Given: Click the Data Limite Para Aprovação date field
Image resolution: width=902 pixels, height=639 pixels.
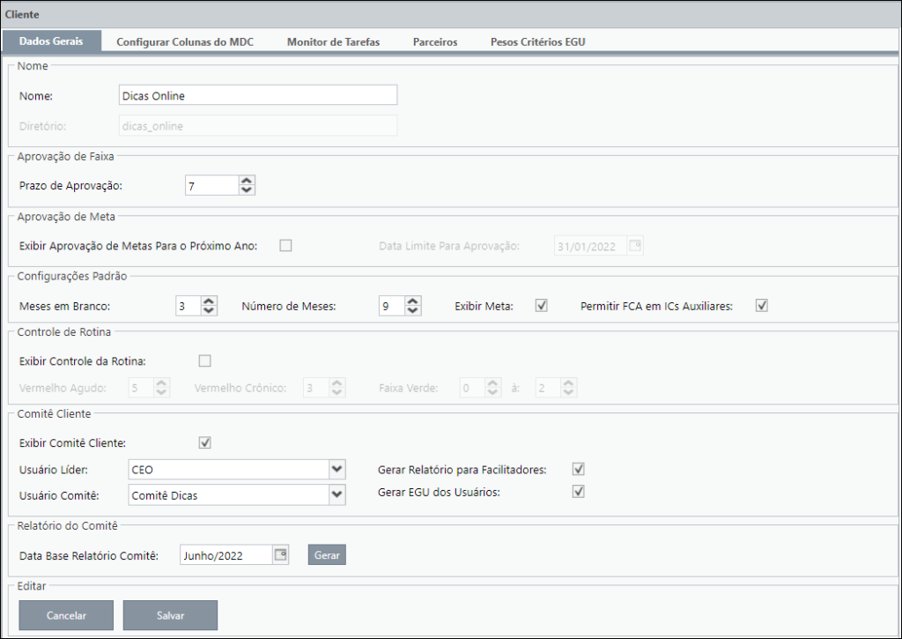Looking at the screenshot, I should tap(590, 246).
